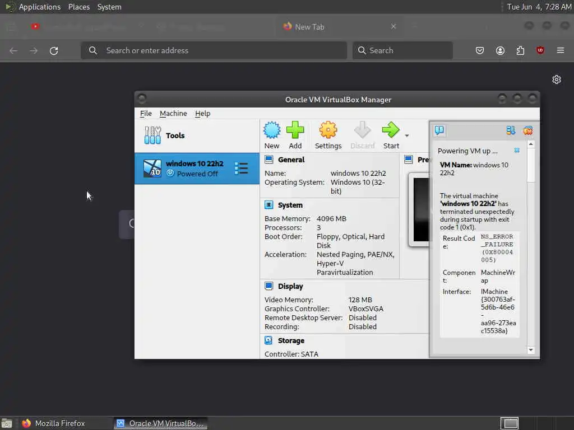Click the System section header
The height and width of the screenshot is (430, 574).
click(290, 205)
